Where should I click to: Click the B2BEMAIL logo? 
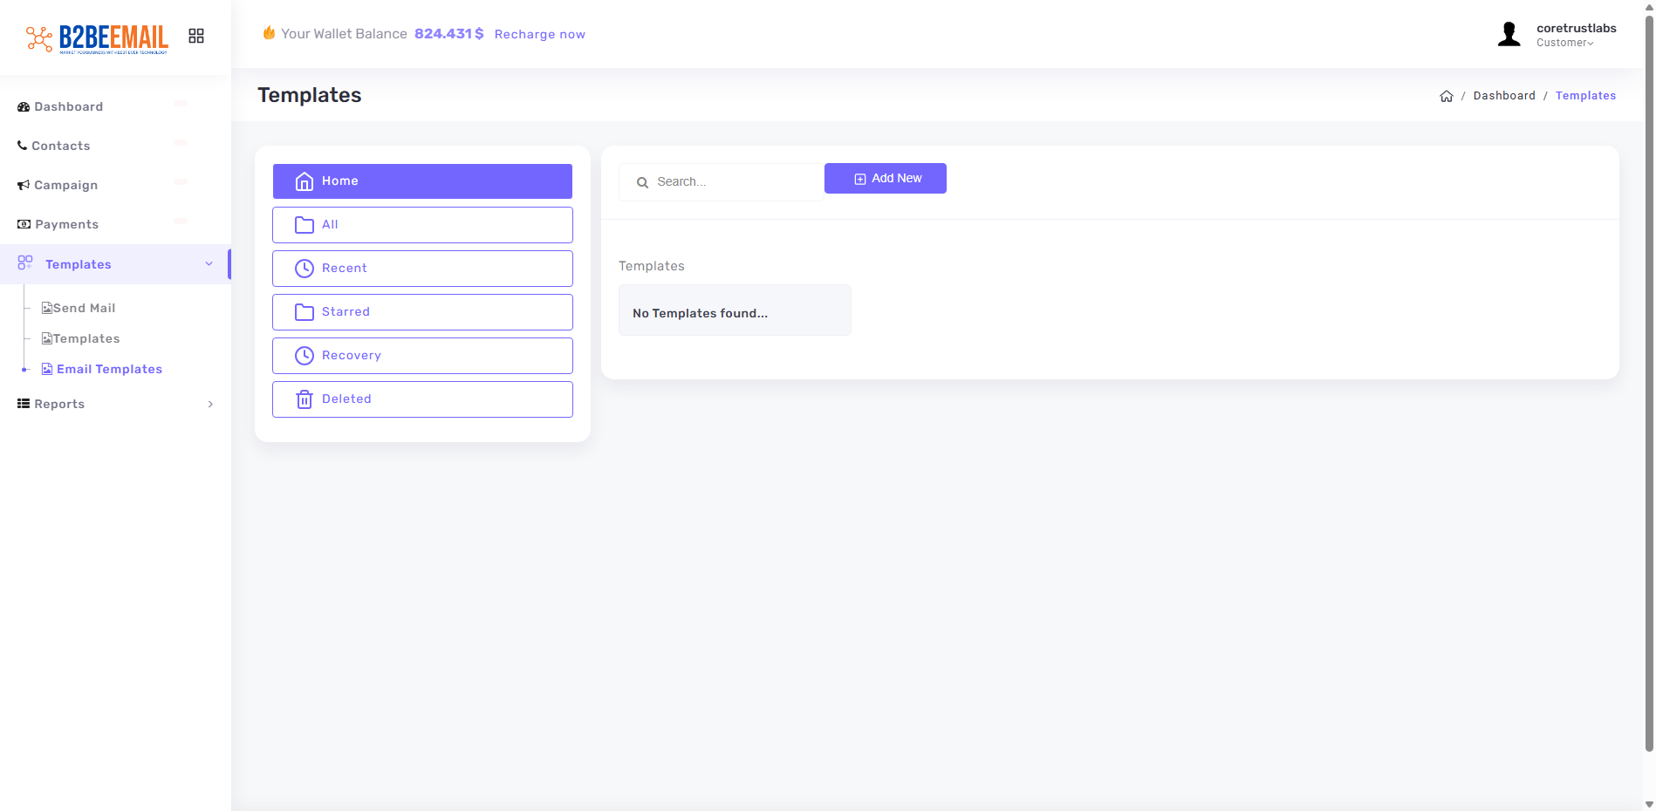click(97, 37)
